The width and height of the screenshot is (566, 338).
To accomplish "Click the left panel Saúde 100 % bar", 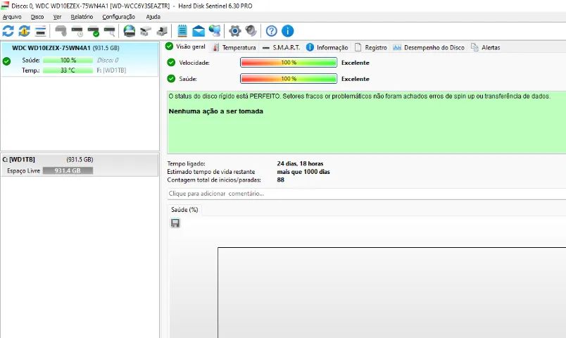I will [x=68, y=61].
